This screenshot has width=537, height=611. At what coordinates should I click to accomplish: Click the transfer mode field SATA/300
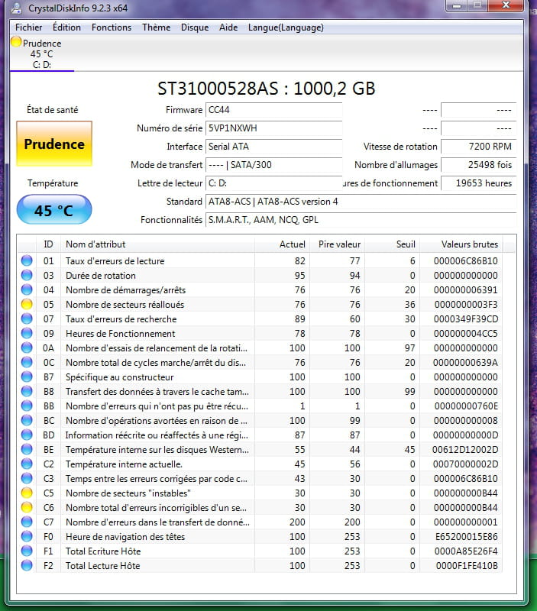coord(274,165)
